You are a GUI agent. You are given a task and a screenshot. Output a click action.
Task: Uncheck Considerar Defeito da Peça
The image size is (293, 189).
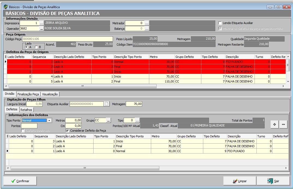point(67,131)
